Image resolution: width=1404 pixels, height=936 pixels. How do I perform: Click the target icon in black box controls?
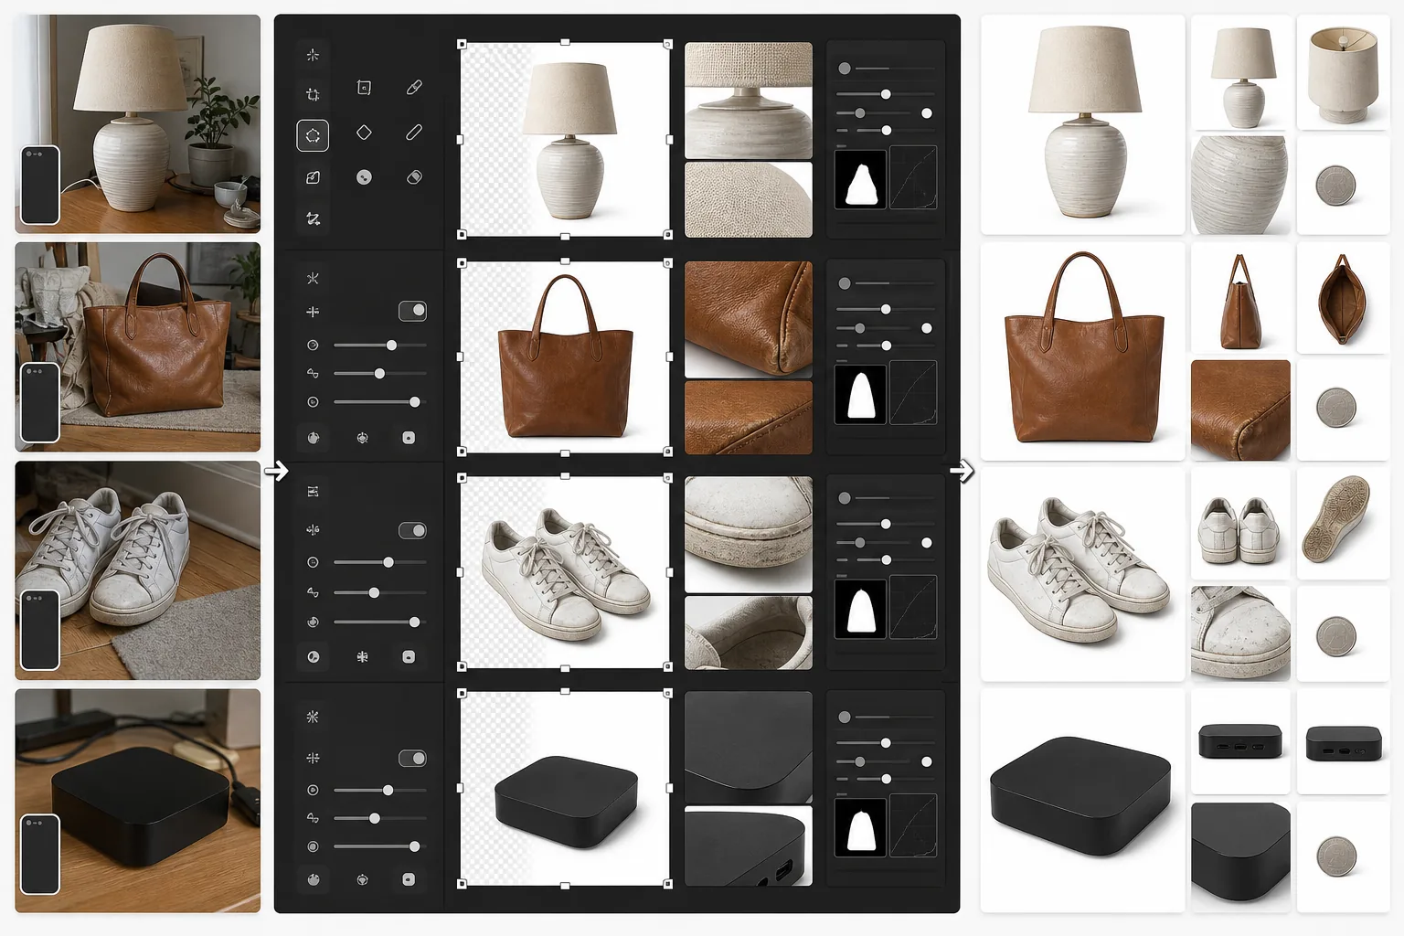[362, 879]
